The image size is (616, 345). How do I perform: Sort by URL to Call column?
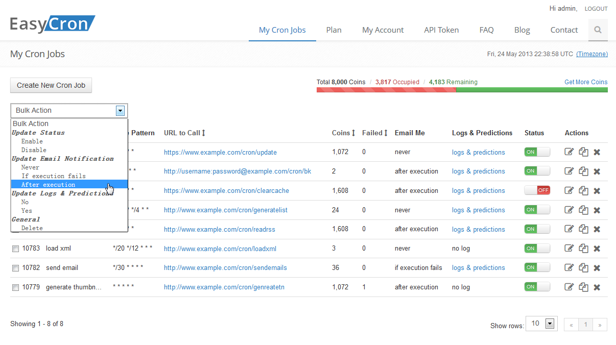point(184,133)
